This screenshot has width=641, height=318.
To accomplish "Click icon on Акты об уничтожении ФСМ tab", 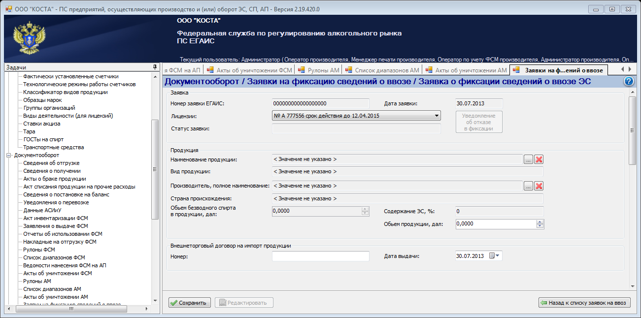I will [x=210, y=70].
